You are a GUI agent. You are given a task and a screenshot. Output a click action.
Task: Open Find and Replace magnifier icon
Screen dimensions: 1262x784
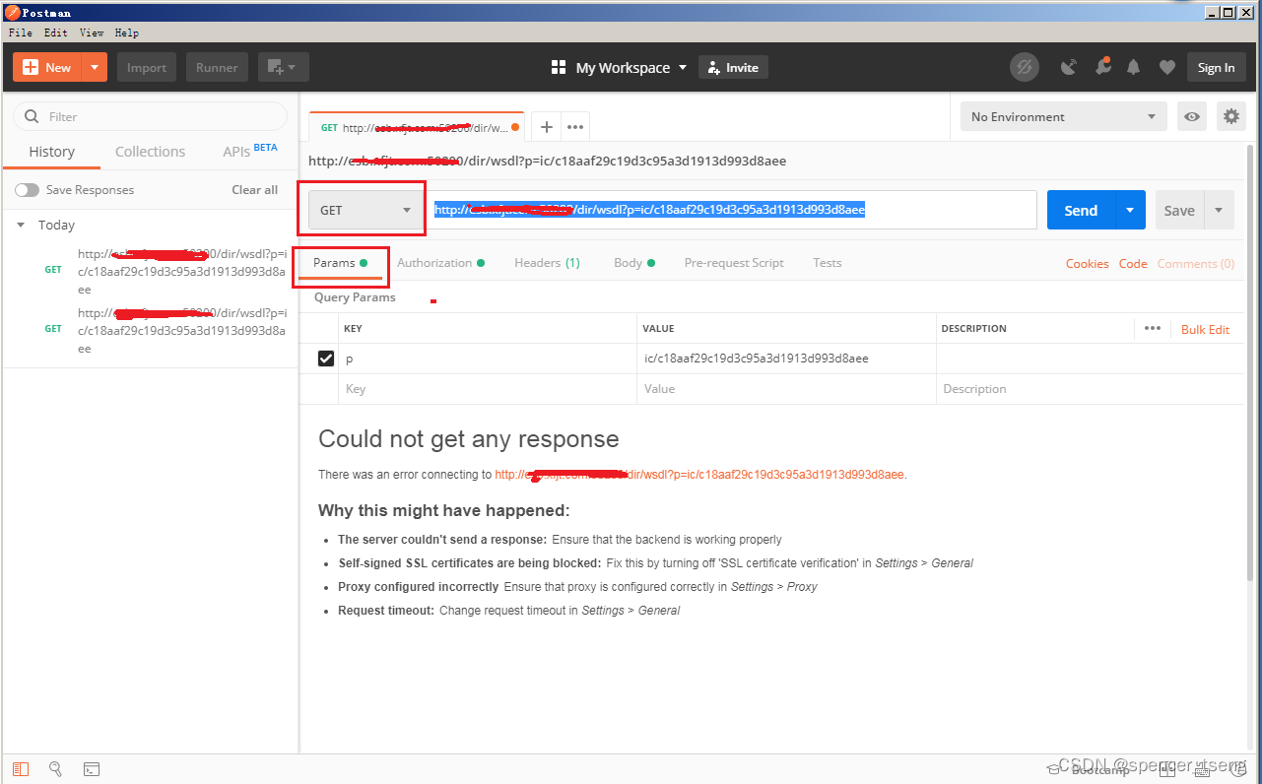[x=56, y=768]
